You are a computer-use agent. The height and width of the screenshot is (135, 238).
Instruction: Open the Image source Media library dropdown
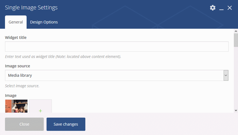117,75
